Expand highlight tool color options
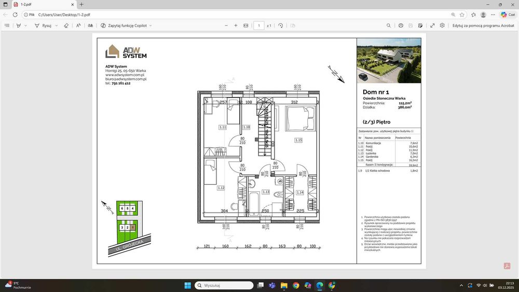 tap(25, 25)
